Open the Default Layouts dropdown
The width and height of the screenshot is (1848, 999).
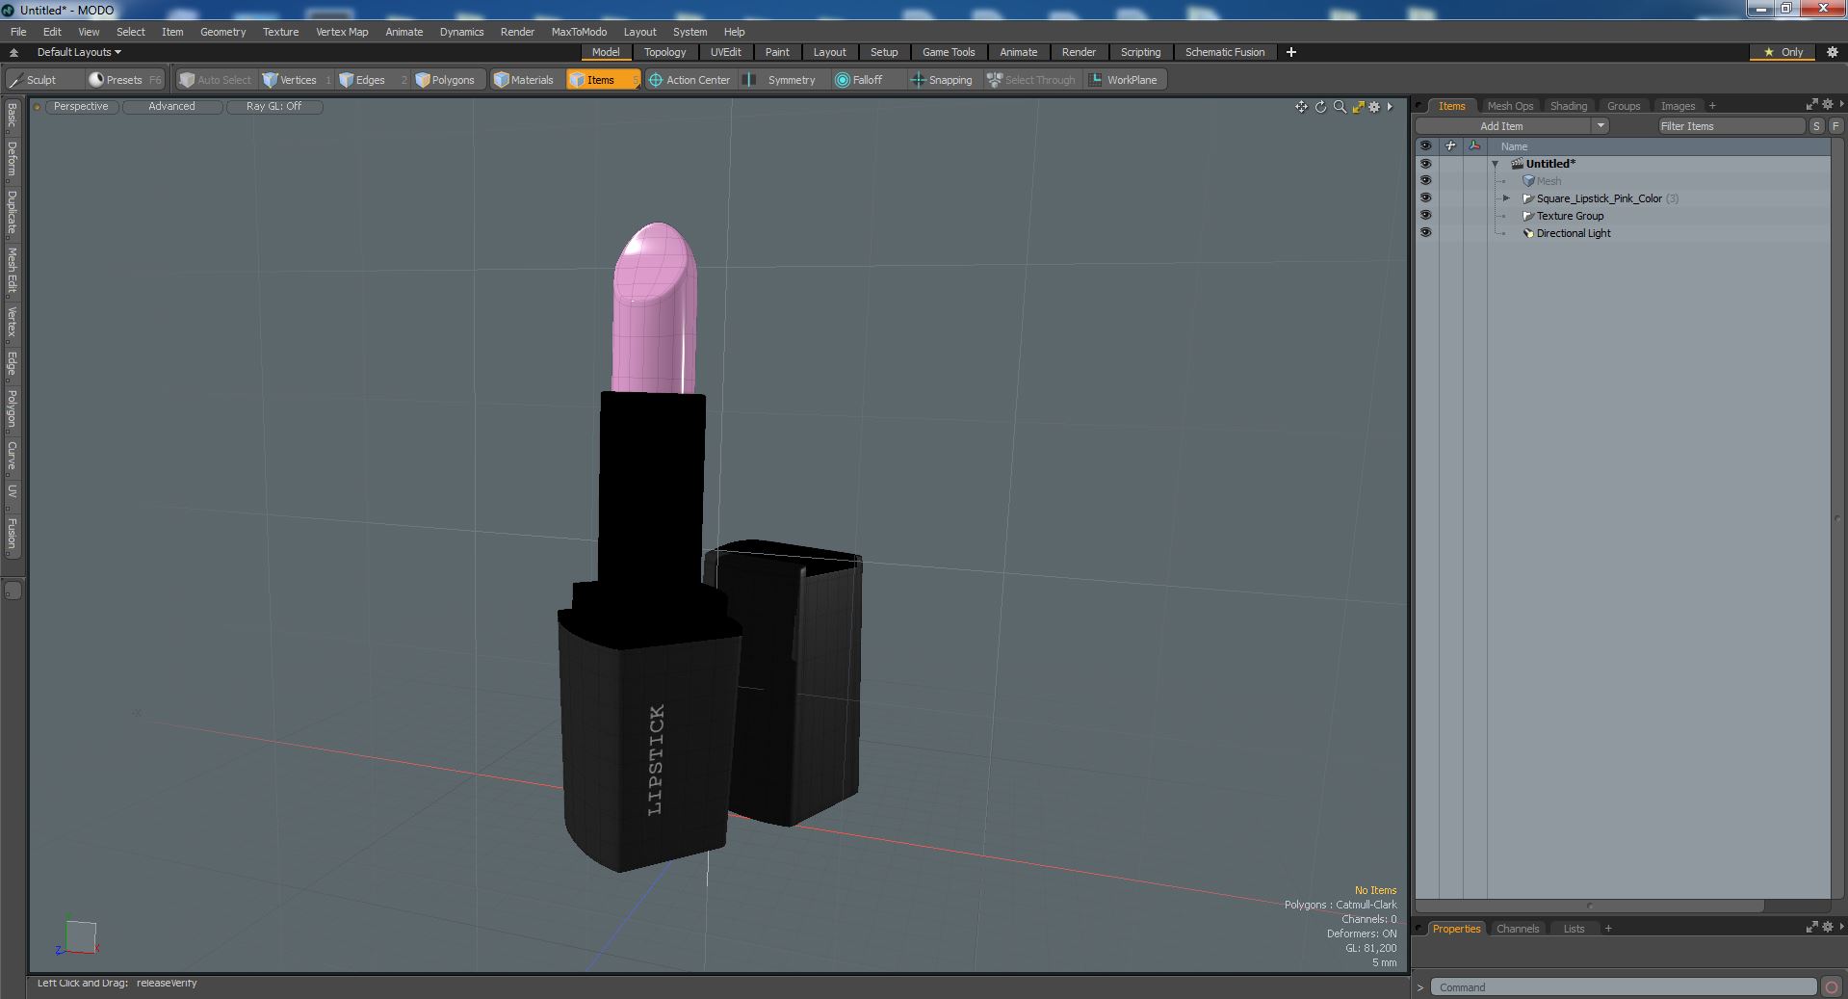click(79, 52)
